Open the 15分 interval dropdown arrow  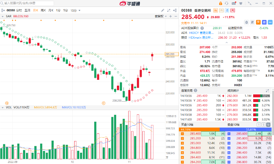(x=80, y=11)
